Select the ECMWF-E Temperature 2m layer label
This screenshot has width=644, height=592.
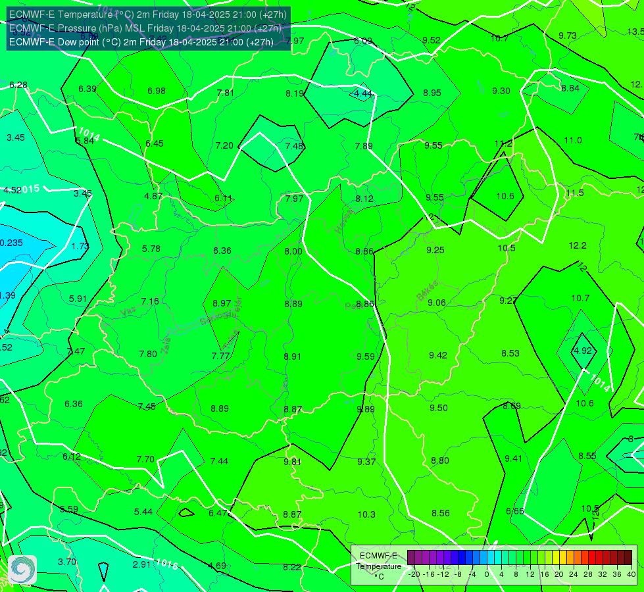[x=148, y=14]
